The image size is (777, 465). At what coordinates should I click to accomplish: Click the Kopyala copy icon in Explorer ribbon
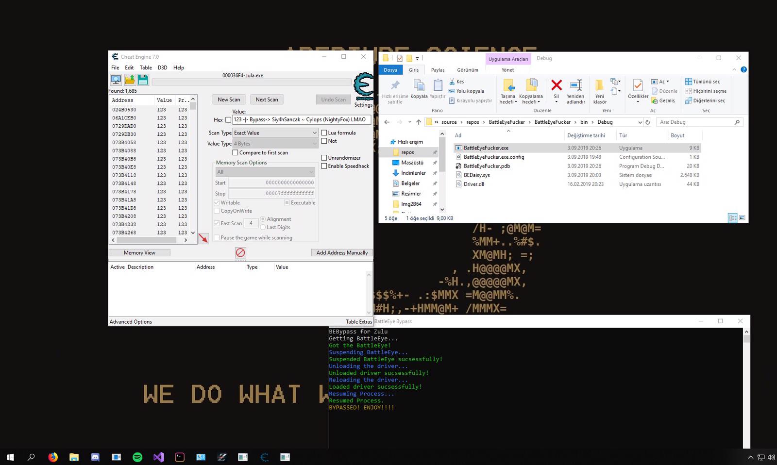click(x=419, y=89)
